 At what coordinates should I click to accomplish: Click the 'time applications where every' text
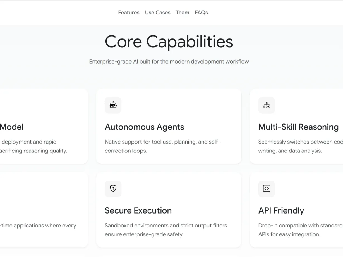(x=38, y=226)
